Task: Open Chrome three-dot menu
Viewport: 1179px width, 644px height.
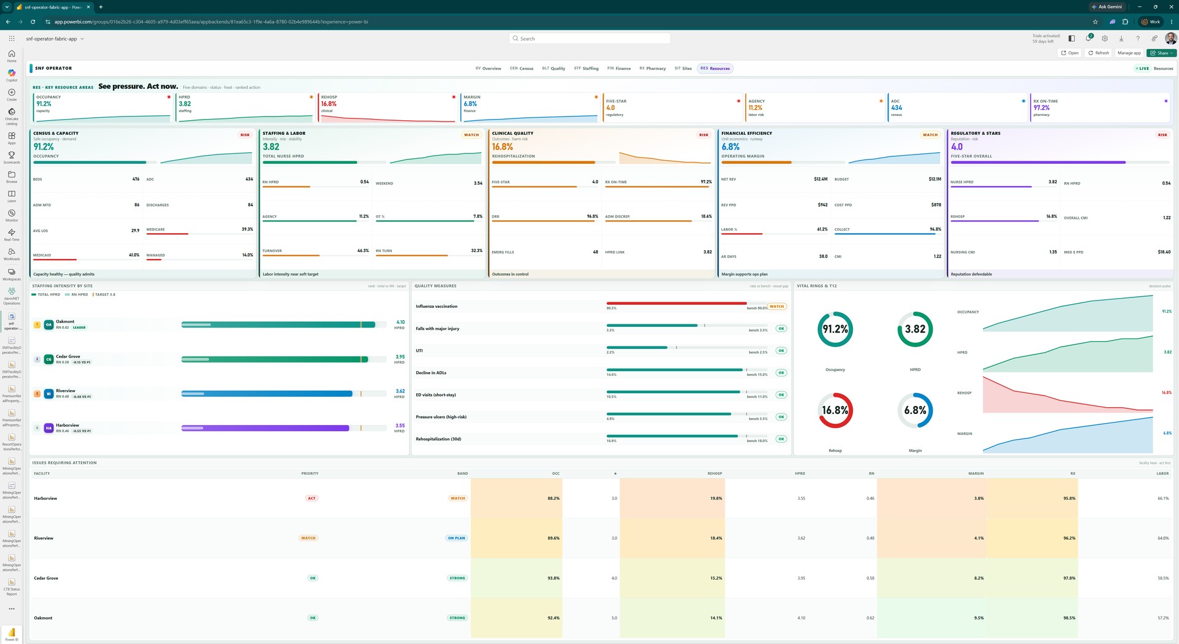Action: pos(1172,21)
